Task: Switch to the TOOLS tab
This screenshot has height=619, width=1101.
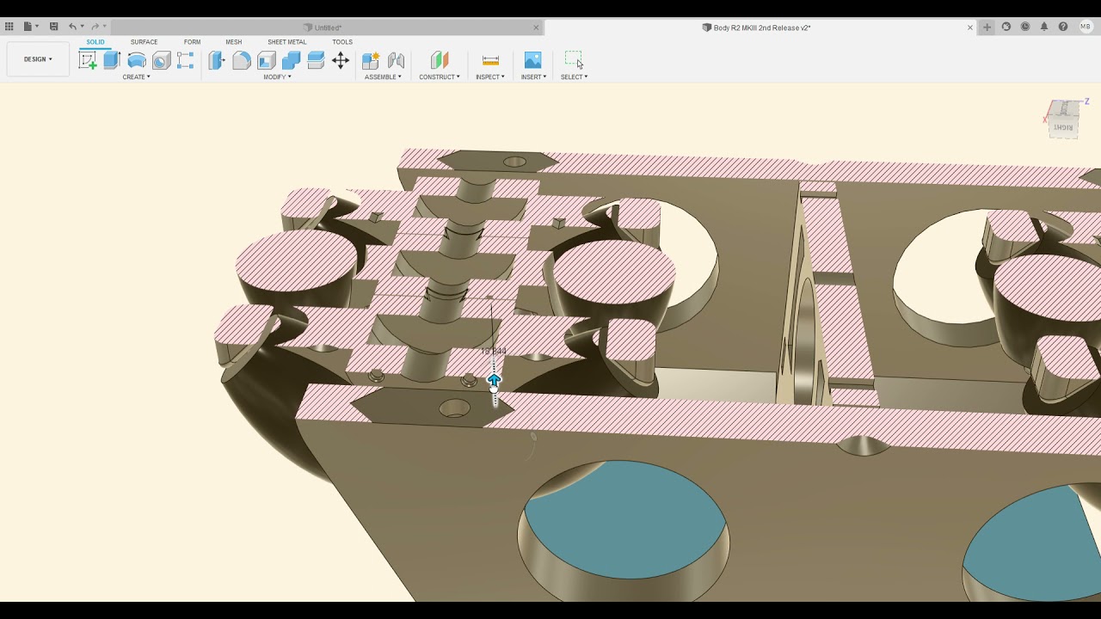Action: click(x=342, y=42)
